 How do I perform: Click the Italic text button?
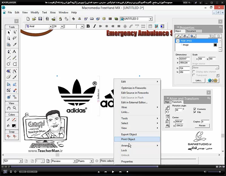(94, 26)
